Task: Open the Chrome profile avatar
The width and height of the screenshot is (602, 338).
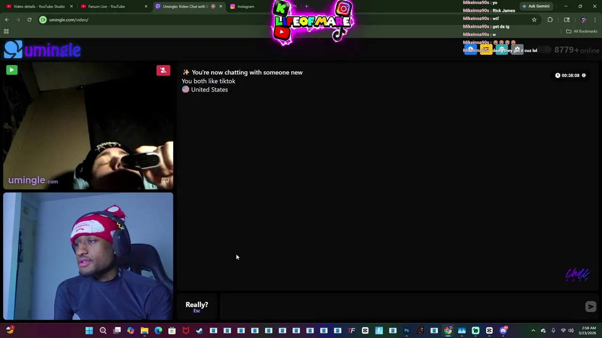Action: (x=584, y=20)
